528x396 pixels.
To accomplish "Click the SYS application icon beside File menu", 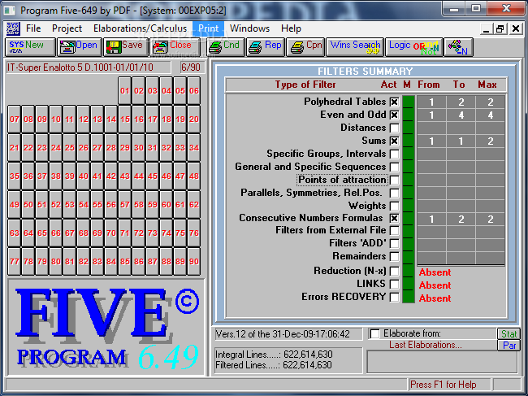I will coord(13,28).
